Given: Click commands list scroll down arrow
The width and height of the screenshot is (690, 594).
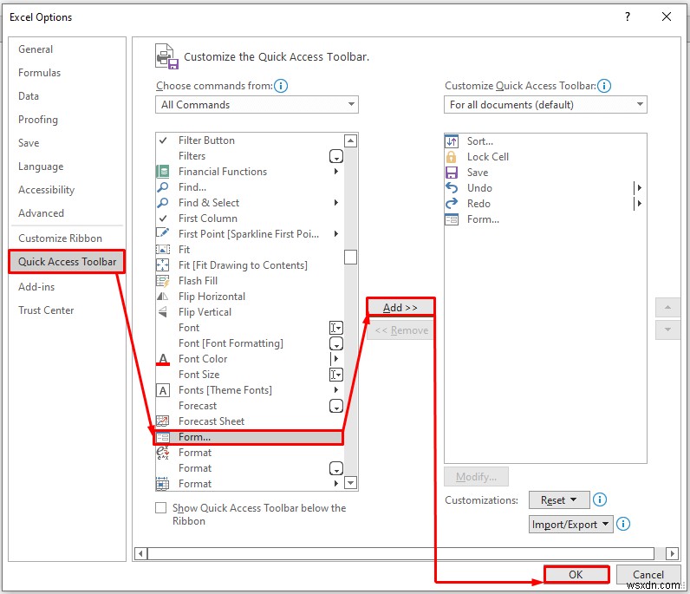Looking at the screenshot, I should [350, 483].
